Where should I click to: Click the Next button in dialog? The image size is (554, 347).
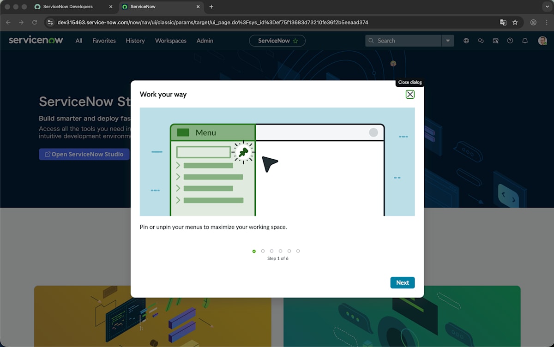(x=402, y=282)
